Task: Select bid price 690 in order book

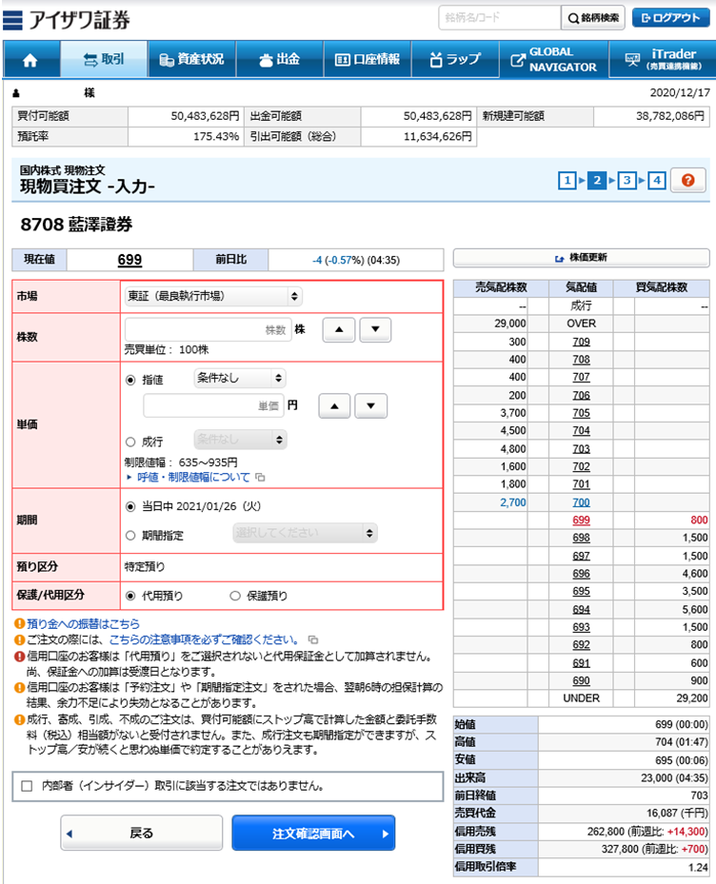Action: coord(581,680)
